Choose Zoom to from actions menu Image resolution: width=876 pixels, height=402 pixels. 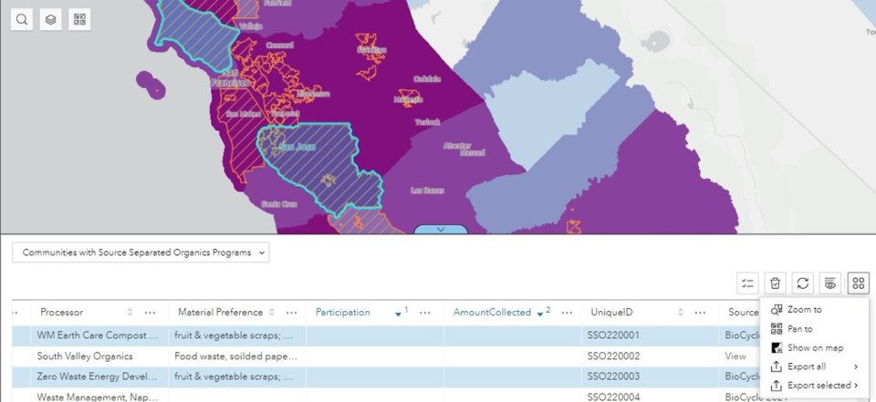click(804, 310)
